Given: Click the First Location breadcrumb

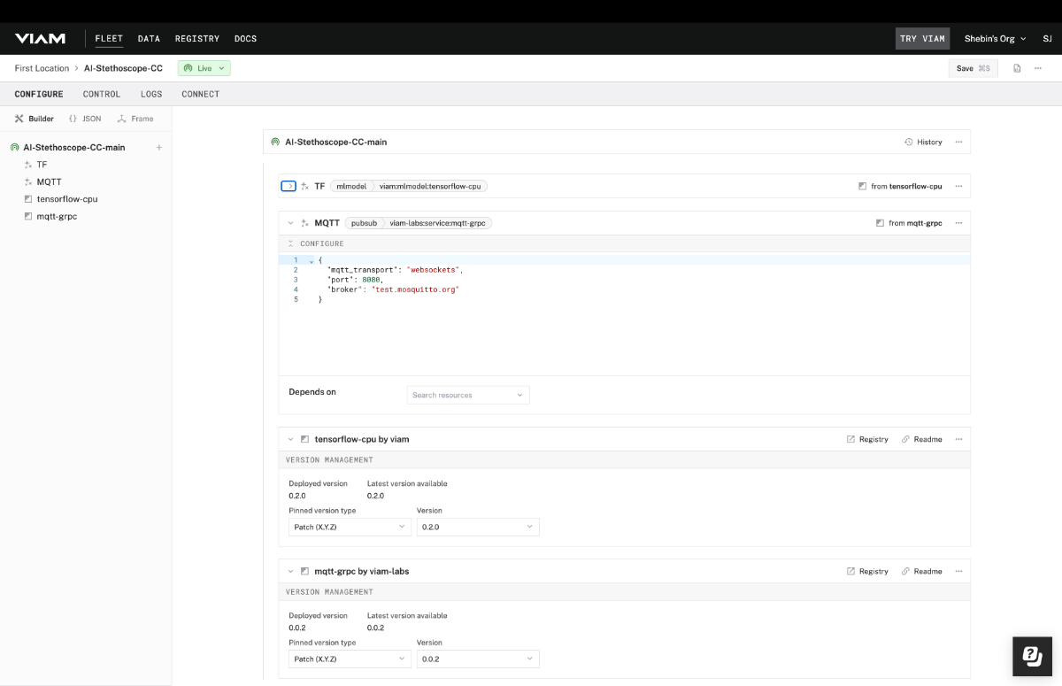Looking at the screenshot, I should [42, 68].
